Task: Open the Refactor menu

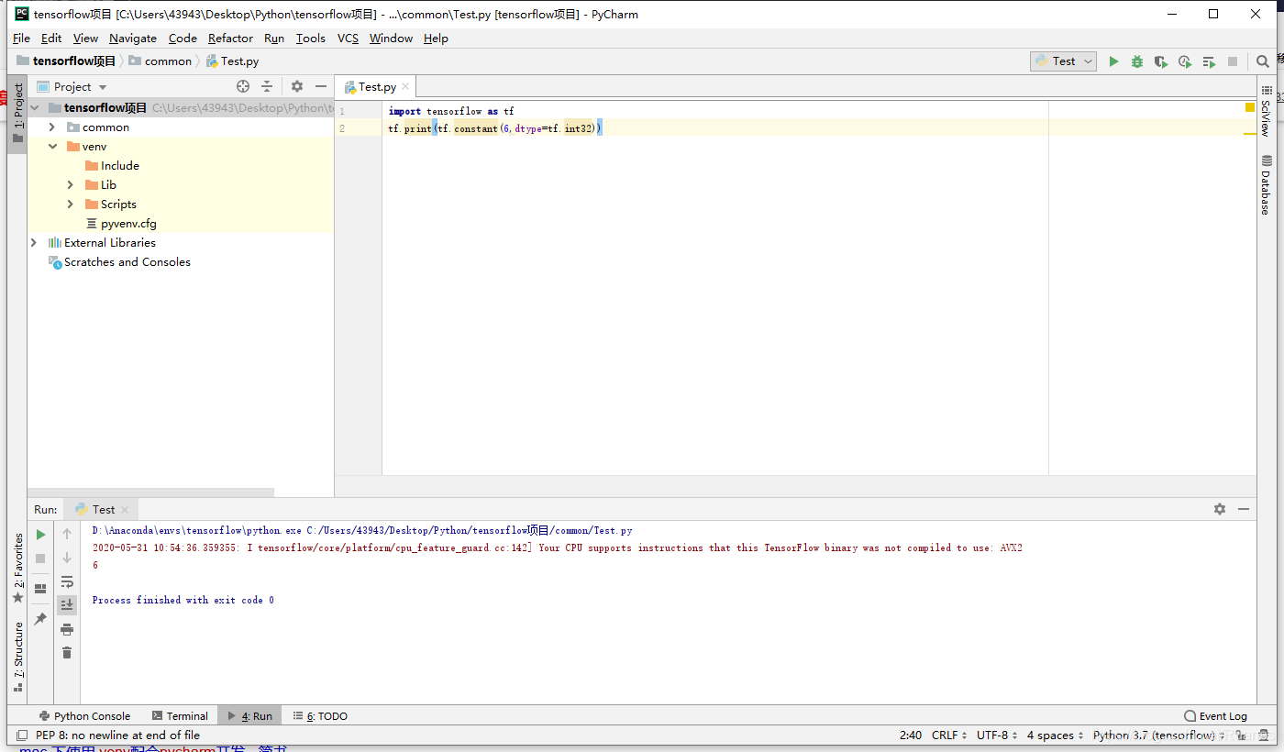Action: (x=230, y=39)
